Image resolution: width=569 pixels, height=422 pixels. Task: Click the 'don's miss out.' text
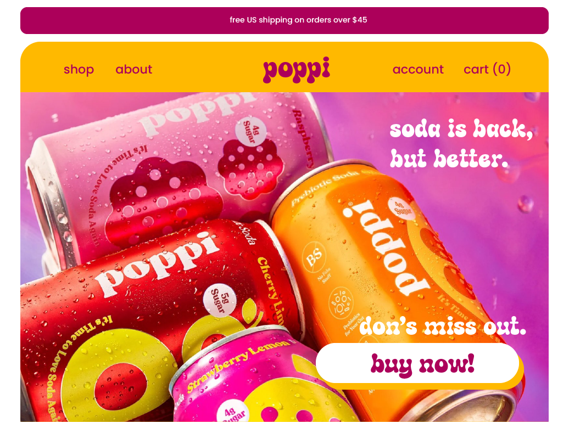(x=442, y=326)
